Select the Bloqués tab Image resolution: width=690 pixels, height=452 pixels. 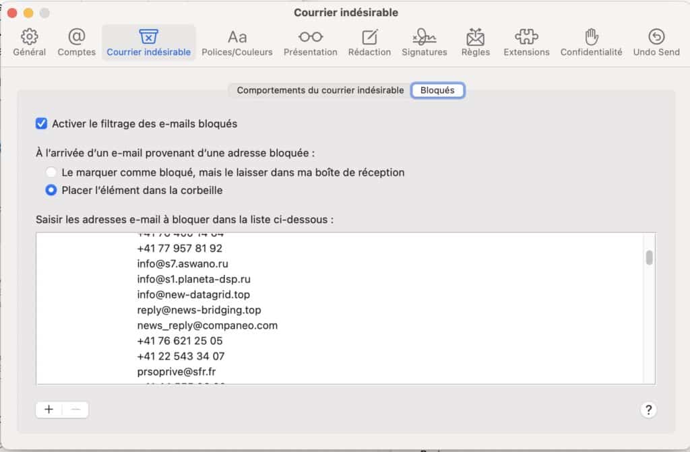point(437,90)
